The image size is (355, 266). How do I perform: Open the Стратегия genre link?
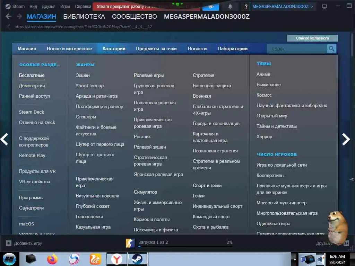click(204, 75)
